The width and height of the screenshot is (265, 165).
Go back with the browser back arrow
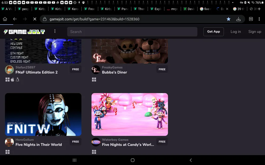pyautogui.click(x=15, y=19)
